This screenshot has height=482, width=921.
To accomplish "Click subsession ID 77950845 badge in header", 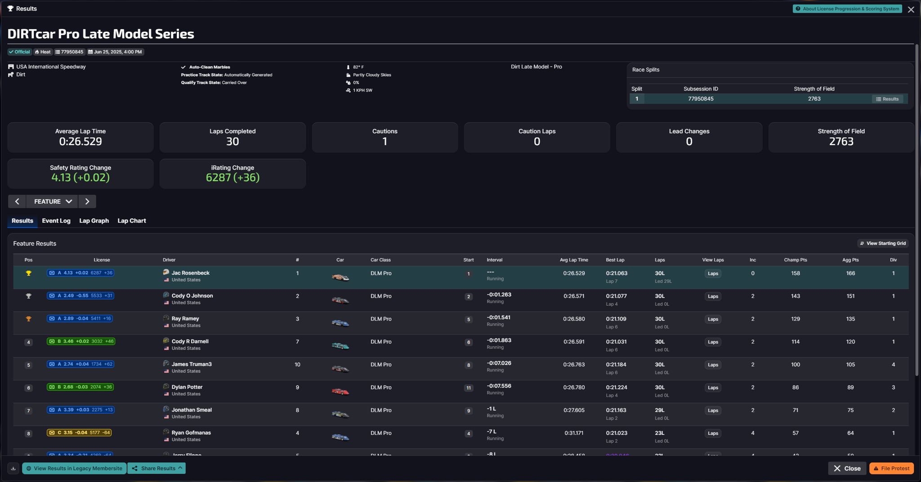I will point(69,52).
